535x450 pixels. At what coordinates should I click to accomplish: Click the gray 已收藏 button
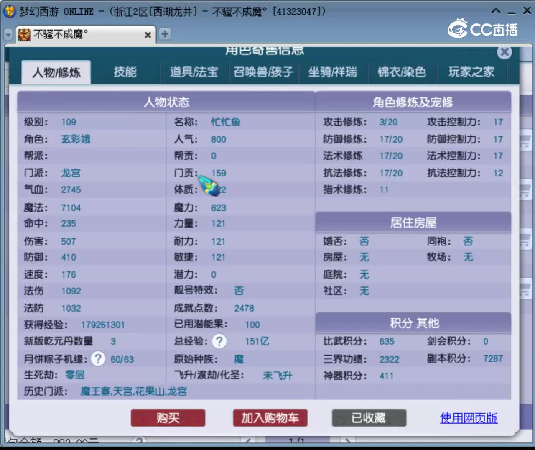click(369, 418)
